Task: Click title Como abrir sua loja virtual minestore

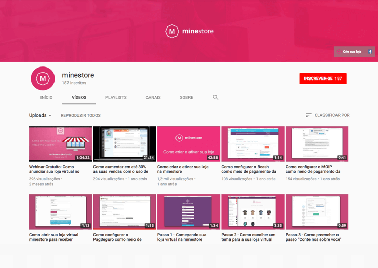Action: [x=54, y=237]
